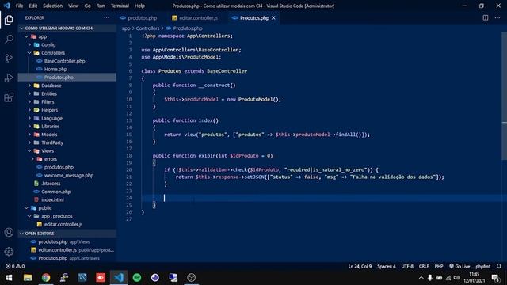Click Ln 24, Col 9 go to line

(360, 266)
